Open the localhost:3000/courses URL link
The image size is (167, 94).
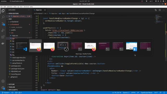68,30
